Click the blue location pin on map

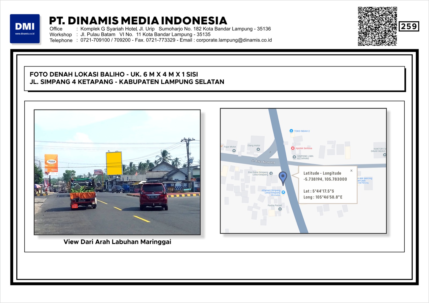click(283, 177)
